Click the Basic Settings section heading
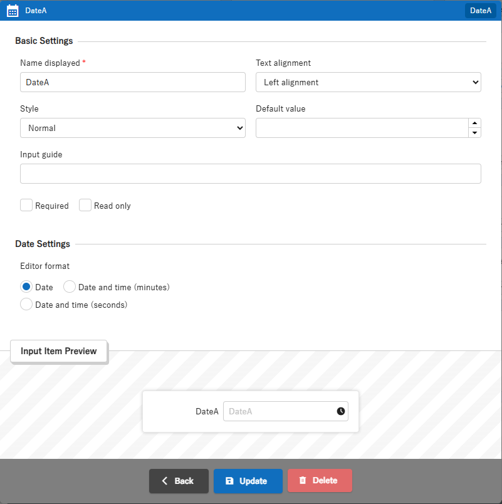The height and width of the screenshot is (504, 502). 44,41
